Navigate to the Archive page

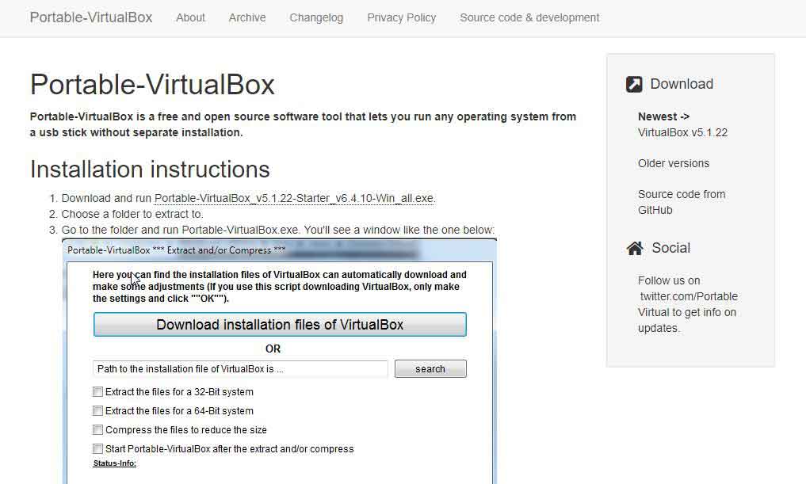[246, 17]
